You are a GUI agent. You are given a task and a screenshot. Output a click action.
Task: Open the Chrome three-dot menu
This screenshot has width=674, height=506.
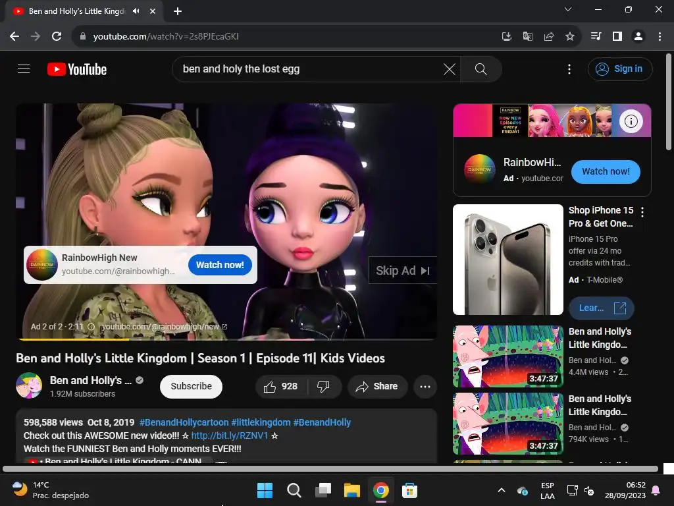click(x=660, y=36)
